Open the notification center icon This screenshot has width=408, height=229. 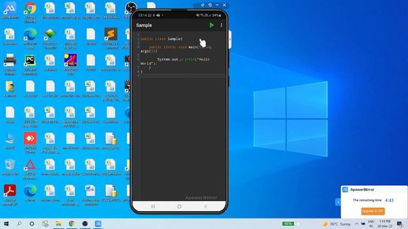pyautogui.click(x=400, y=224)
